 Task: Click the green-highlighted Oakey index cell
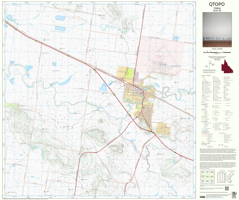tap(207, 177)
